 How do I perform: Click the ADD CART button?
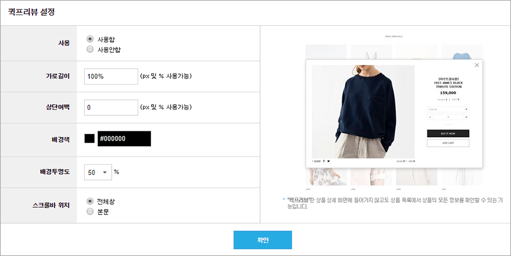[x=448, y=143]
